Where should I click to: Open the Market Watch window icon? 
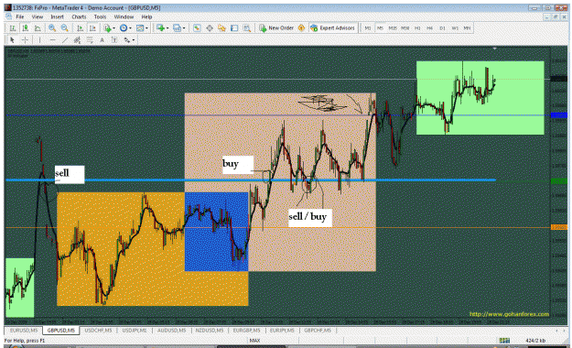[x=197, y=28]
